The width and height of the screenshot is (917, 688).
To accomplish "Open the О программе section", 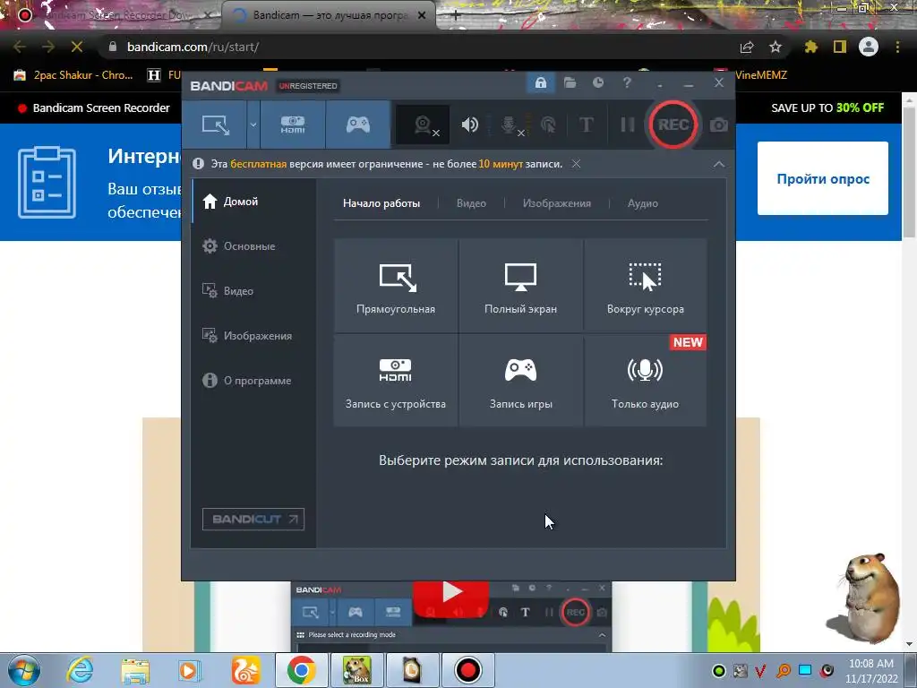I will click(254, 380).
